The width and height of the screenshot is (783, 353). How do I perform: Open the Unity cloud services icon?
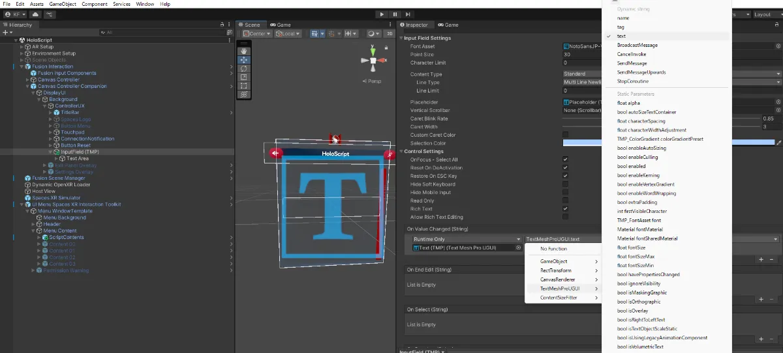coord(35,14)
